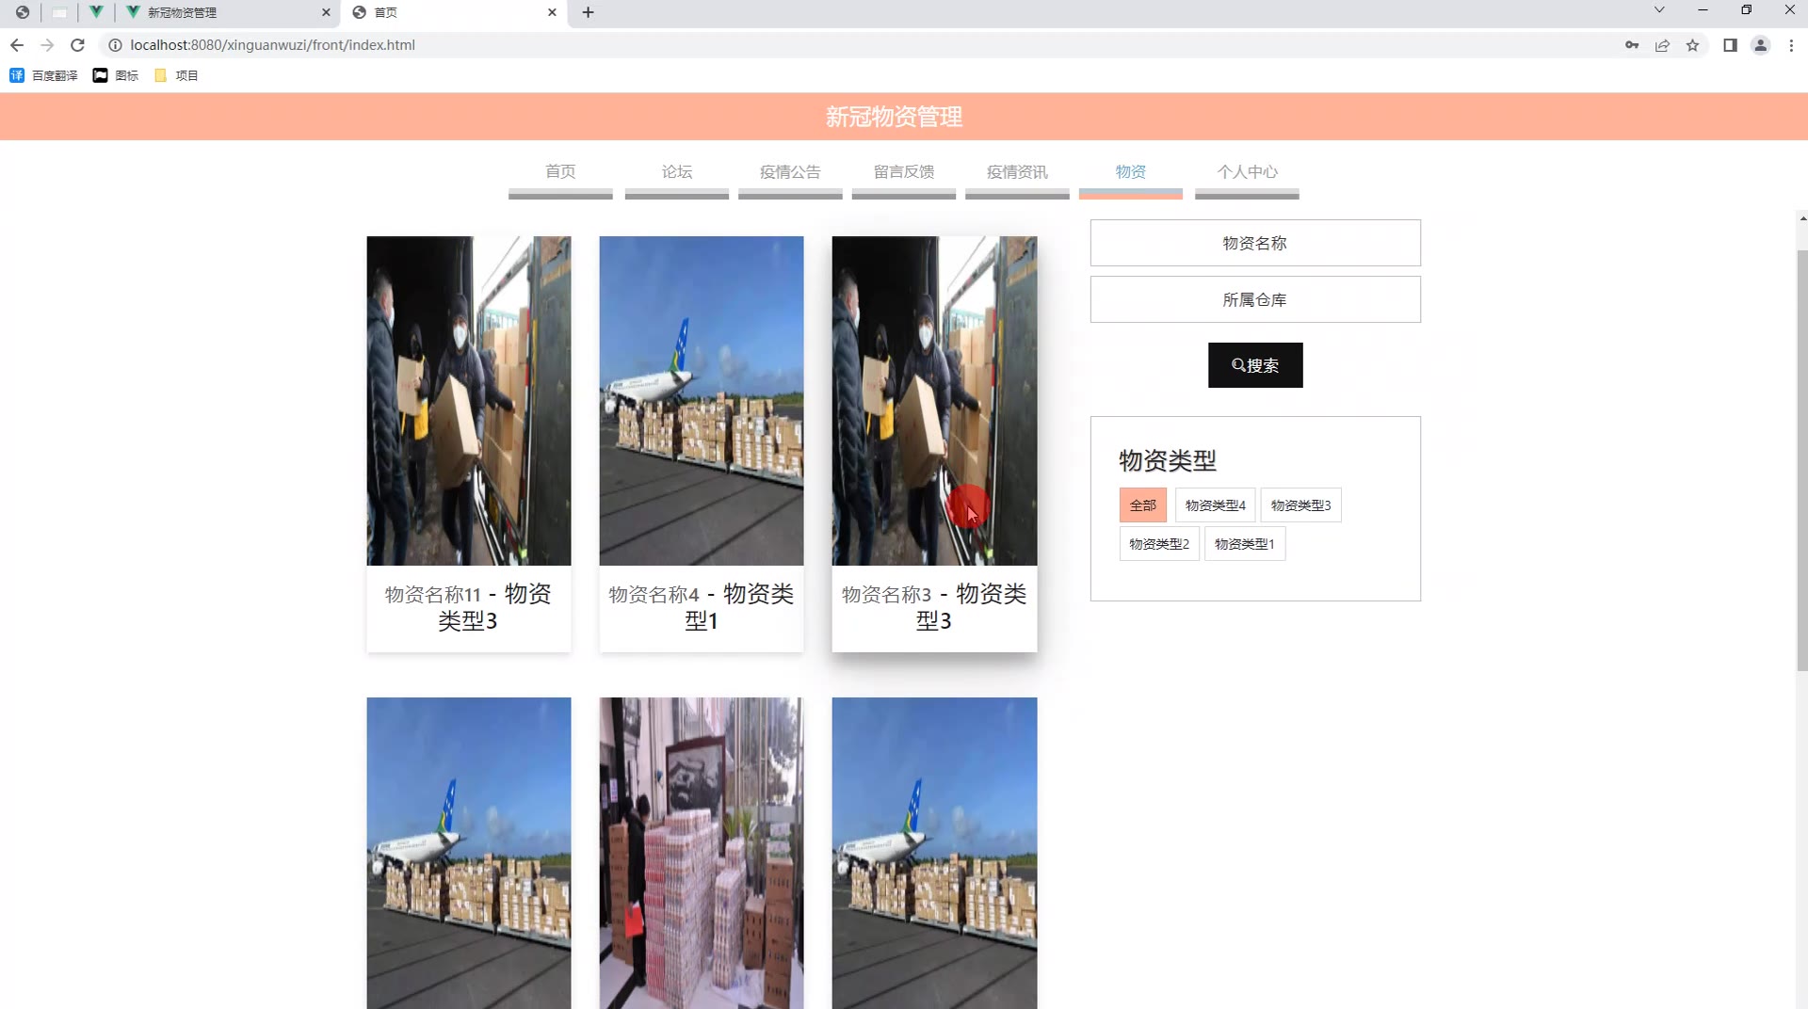Open the 疫情公告 navigation item
Viewport: 1808px width, 1009px height.
click(x=790, y=172)
